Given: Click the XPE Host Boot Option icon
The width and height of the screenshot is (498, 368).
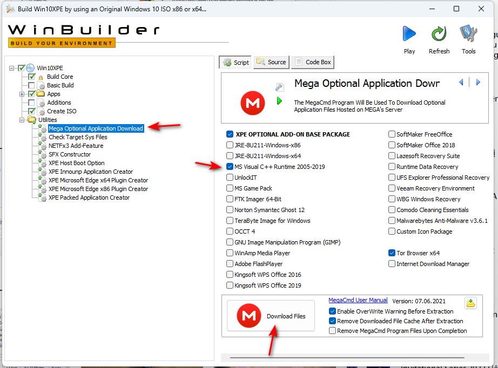Looking at the screenshot, I should pos(43,163).
